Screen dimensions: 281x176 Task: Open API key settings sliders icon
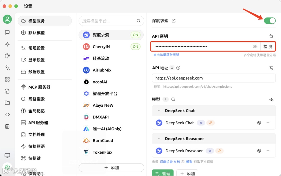click(271, 36)
